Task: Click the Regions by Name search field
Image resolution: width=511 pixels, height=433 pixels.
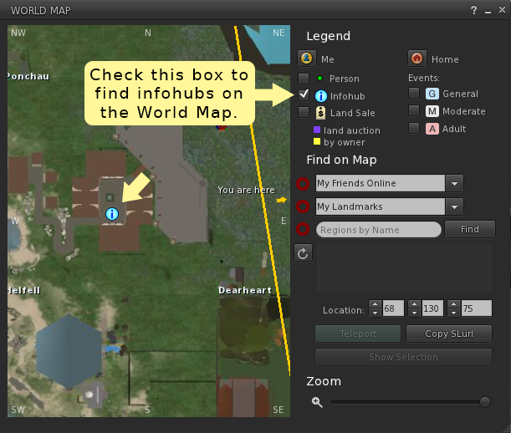Action: (378, 229)
